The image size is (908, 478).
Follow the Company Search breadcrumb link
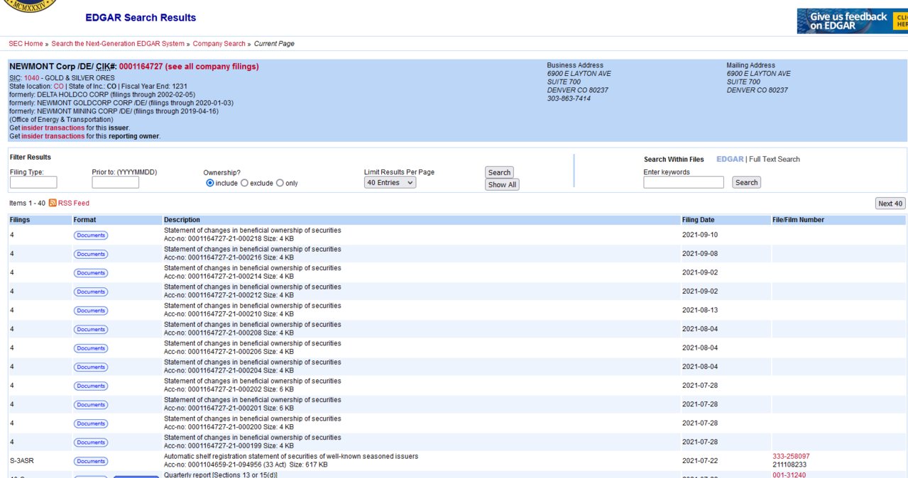pos(219,44)
